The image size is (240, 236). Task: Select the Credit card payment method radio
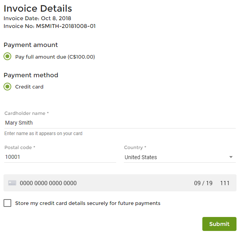(x=7, y=87)
